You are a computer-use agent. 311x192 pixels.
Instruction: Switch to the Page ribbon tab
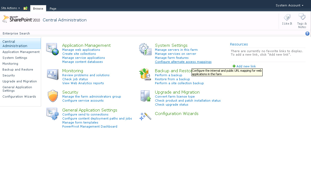point(53,9)
